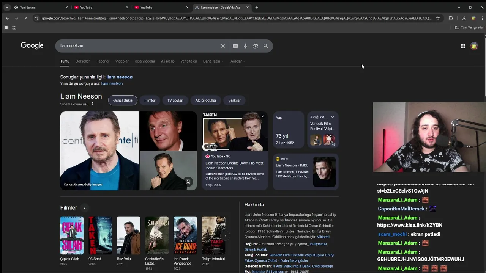Open the Ballymena birthplace link

pos(318,244)
